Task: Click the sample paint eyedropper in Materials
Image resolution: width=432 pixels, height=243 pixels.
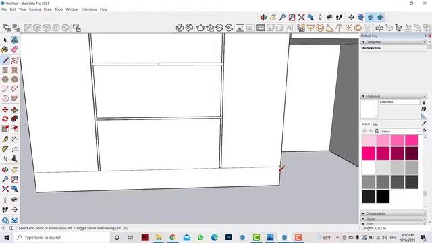Action: (x=424, y=124)
